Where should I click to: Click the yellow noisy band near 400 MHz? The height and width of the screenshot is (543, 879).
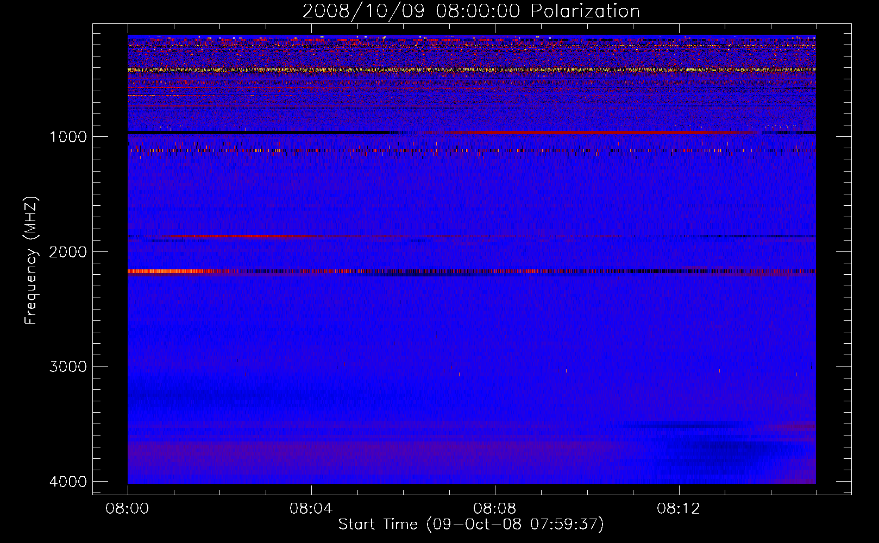click(472, 70)
